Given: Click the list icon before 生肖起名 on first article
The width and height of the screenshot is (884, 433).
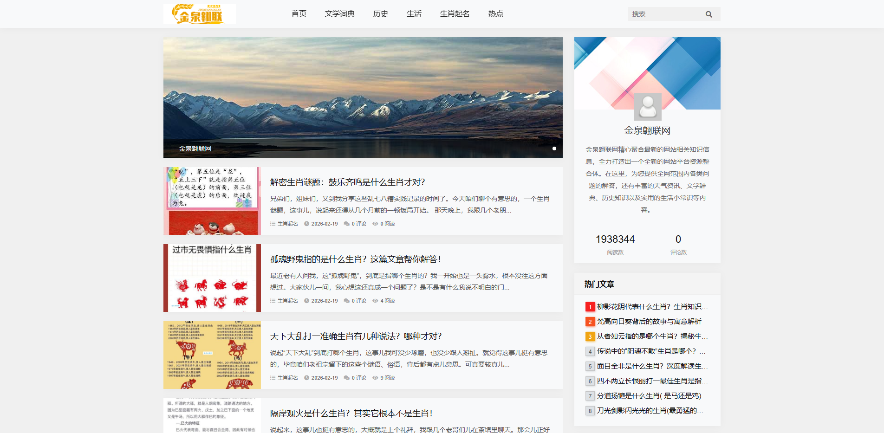Looking at the screenshot, I should [x=273, y=223].
